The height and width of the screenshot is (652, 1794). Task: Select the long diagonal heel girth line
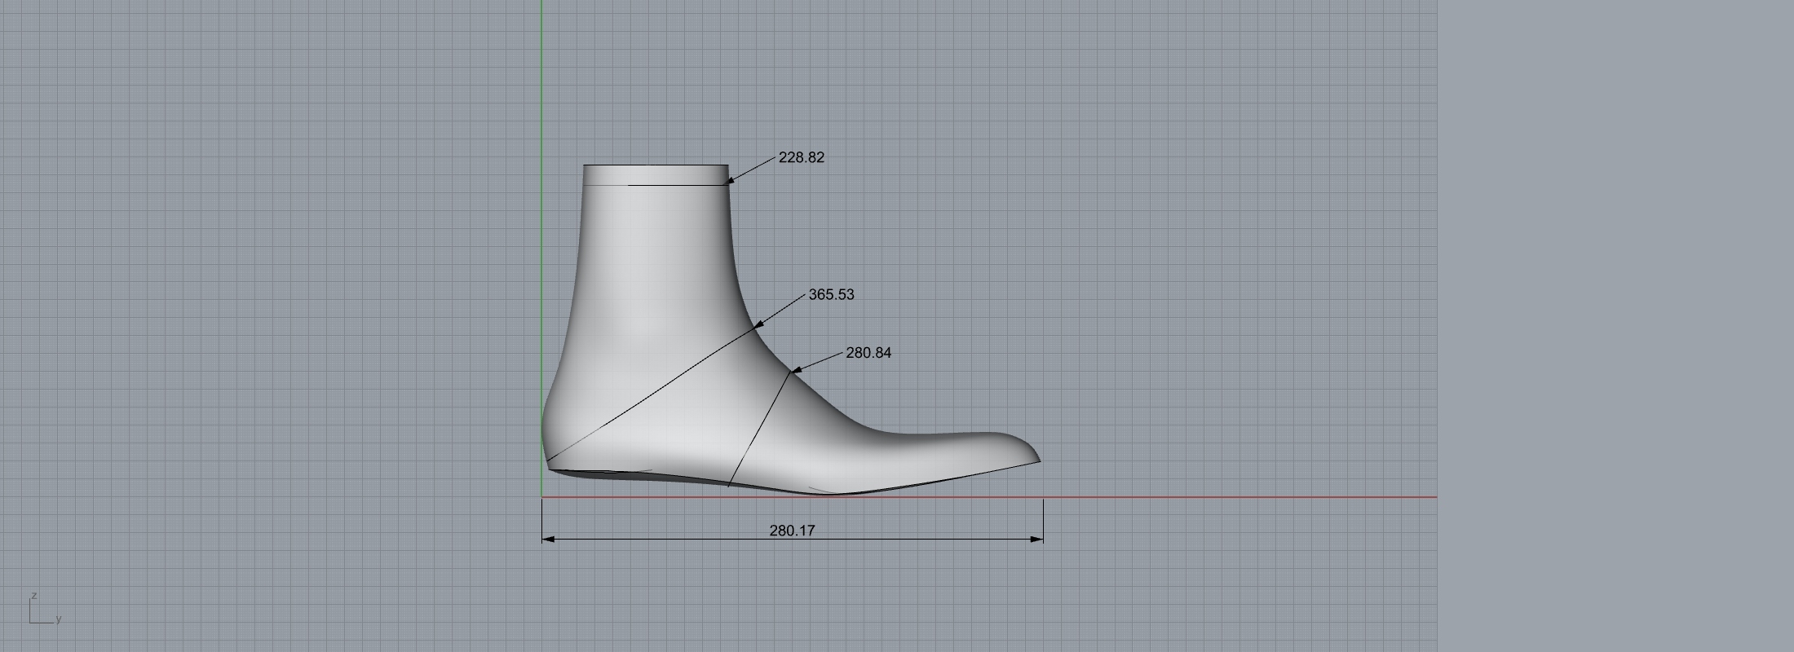652,395
